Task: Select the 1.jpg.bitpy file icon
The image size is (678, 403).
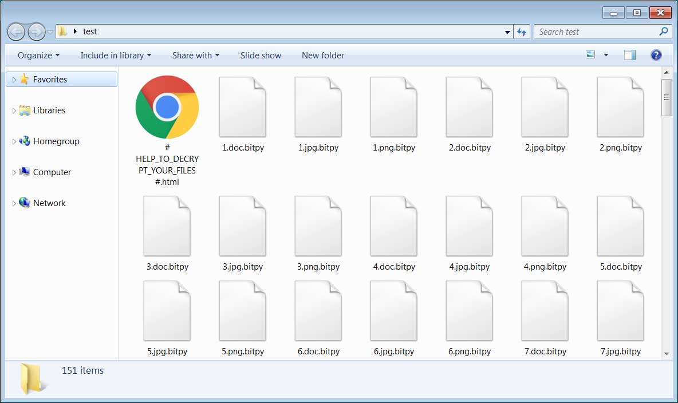Action: [318, 107]
